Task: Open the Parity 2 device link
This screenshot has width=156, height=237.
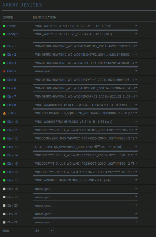Action: pyautogui.click(x=13, y=34)
